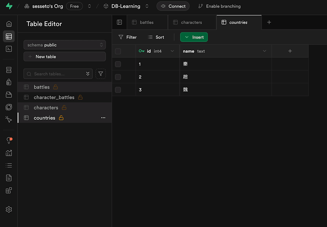The image size is (327, 227).
Task: Open a new tab with plus icon
Action: click(x=269, y=22)
